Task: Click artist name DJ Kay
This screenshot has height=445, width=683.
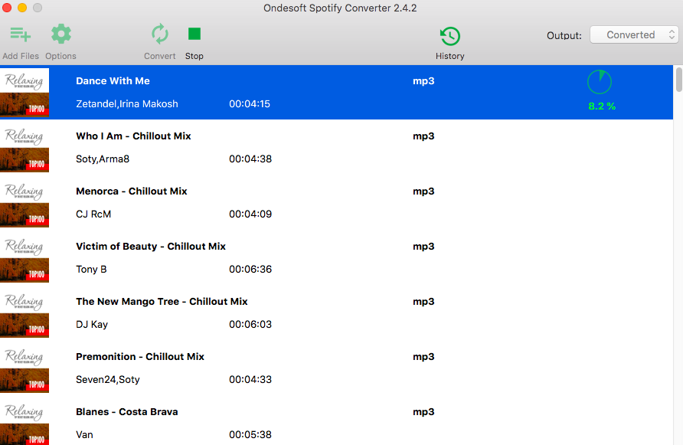Action: tap(91, 325)
